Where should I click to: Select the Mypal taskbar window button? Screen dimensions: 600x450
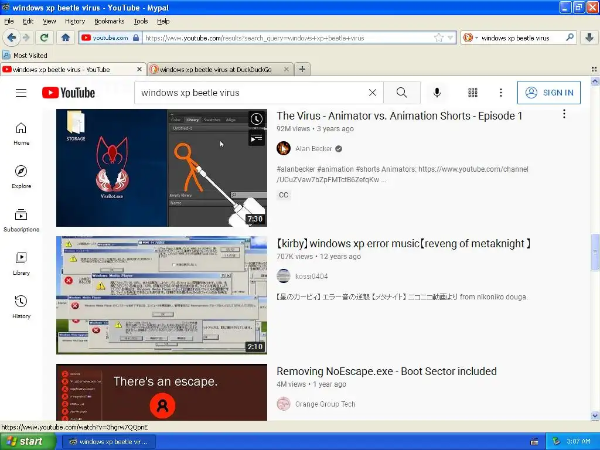click(108, 442)
